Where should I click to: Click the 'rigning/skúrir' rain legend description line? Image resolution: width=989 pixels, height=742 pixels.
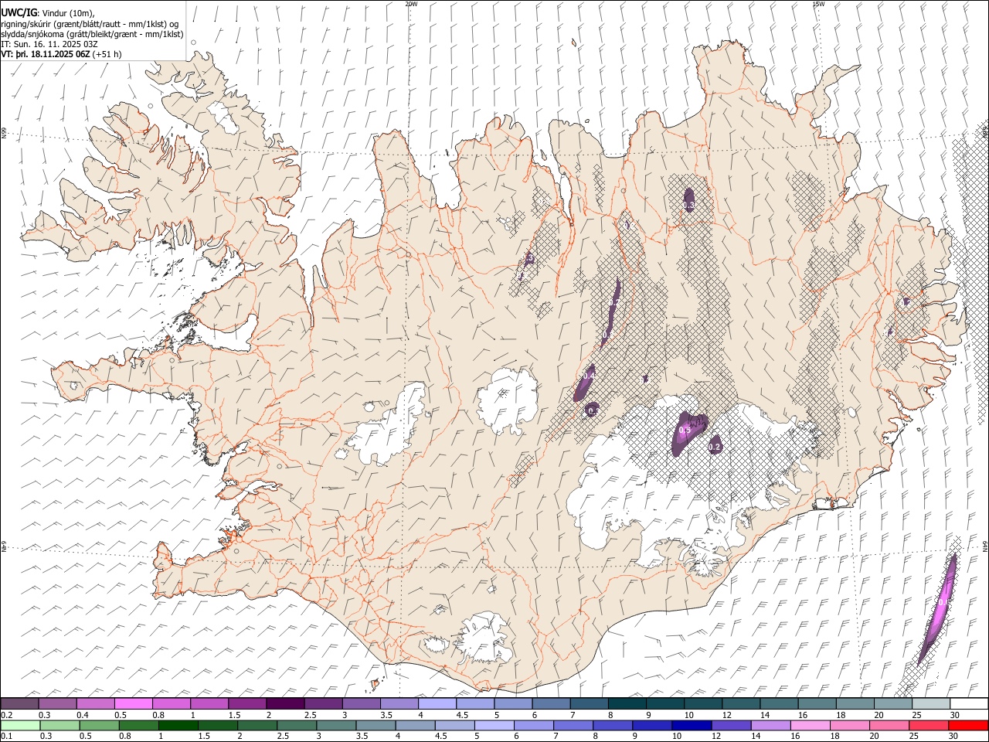click(x=90, y=23)
